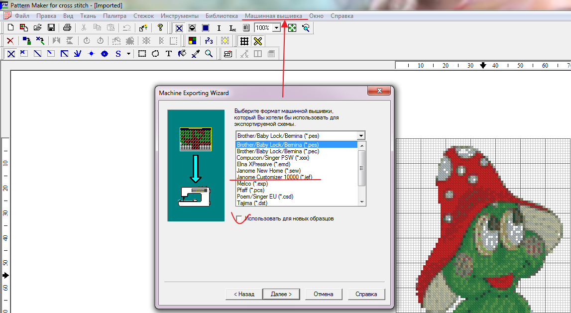Screen dimensions: 571x313
Task: Open the special stitch dropdown arrow
Action: tap(128, 54)
